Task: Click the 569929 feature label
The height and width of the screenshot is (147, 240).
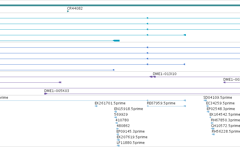Action: pos(121,115)
